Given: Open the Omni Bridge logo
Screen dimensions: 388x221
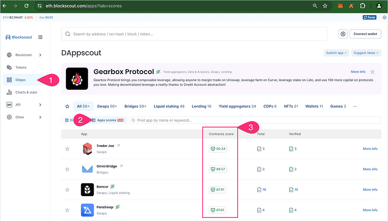Looking at the screenshot, I should point(87,169).
